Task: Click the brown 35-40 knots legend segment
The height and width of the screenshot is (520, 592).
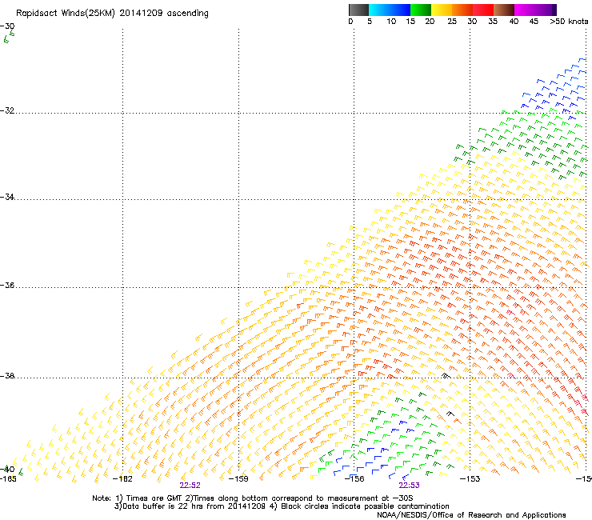Action: (504, 10)
